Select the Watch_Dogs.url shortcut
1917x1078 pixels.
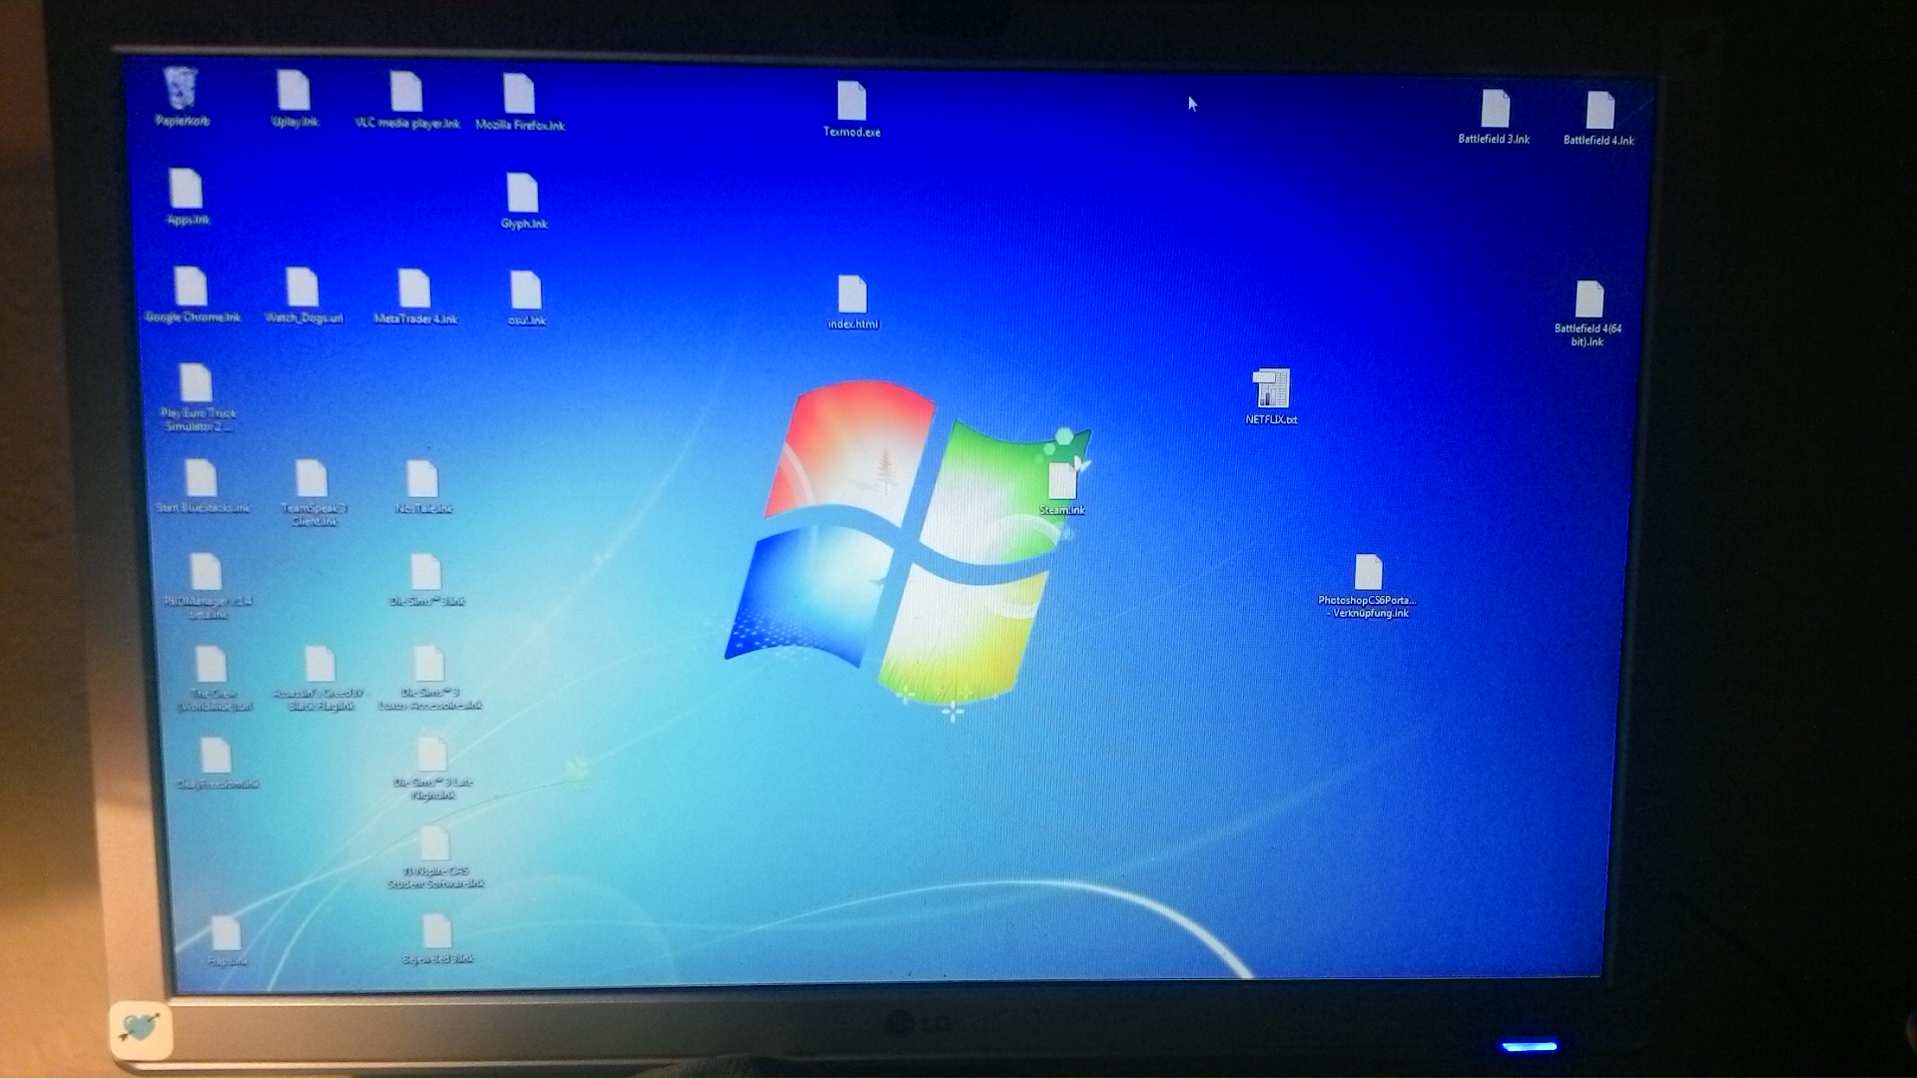tap(303, 289)
